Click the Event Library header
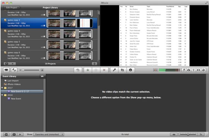 [x=9, y=76]
